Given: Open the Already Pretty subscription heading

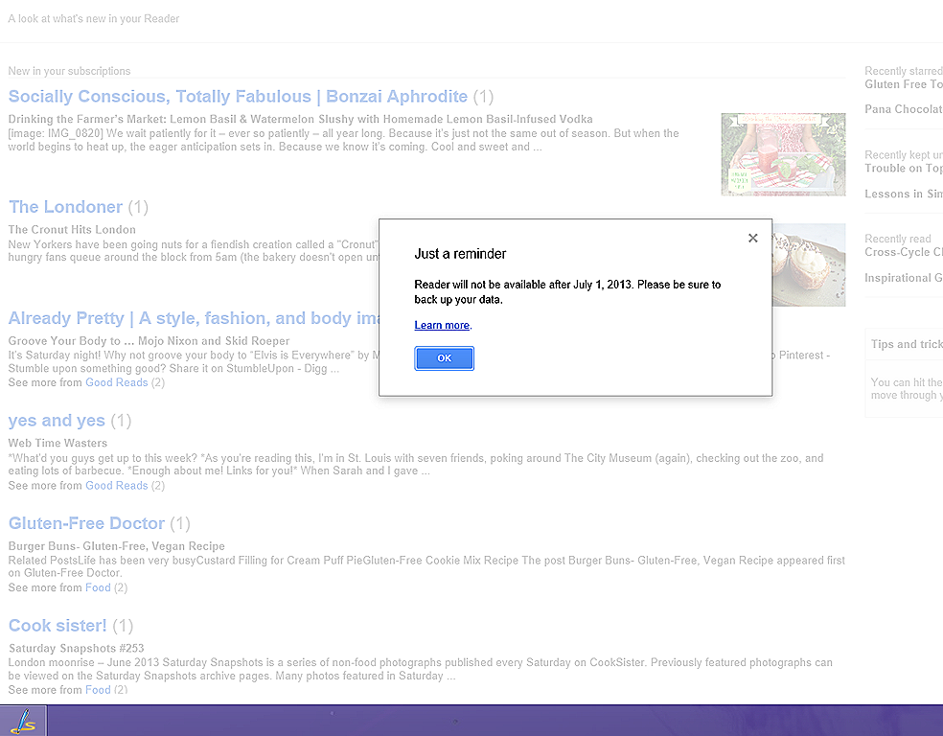Looking at the screenshot, I should [194, 318].
